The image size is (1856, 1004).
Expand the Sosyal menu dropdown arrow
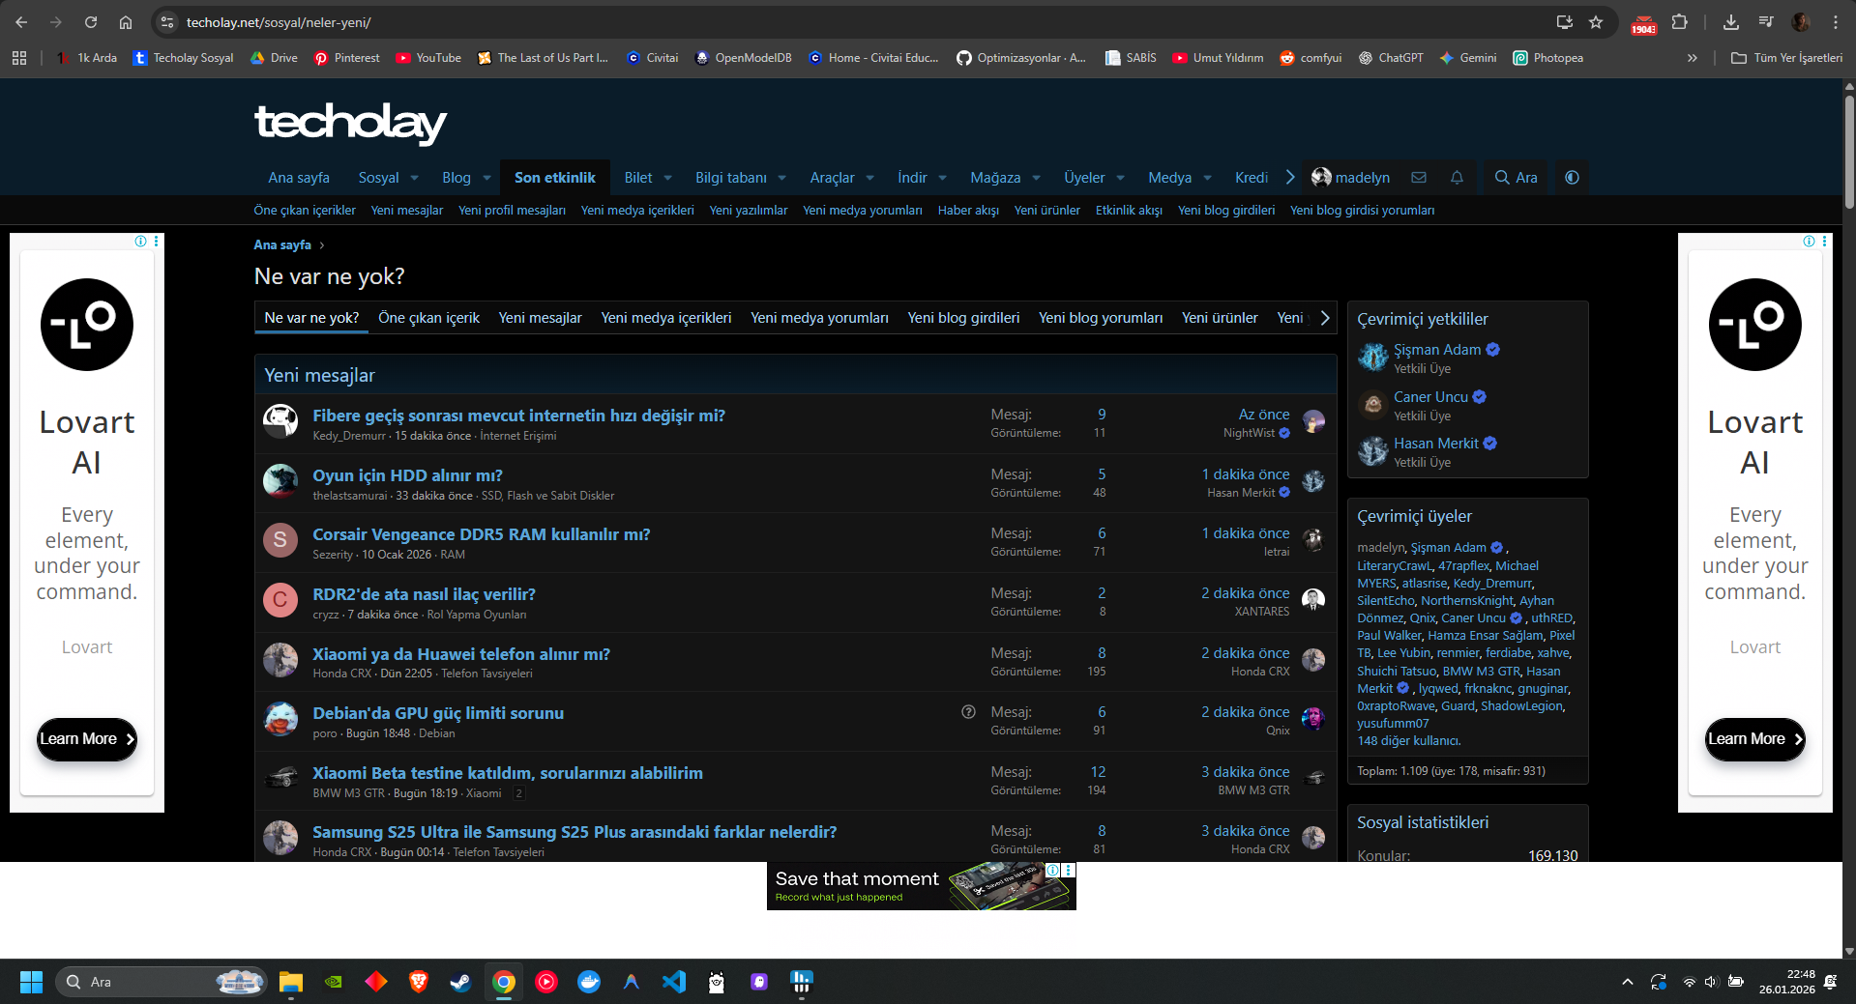click(x=415, y=178)
